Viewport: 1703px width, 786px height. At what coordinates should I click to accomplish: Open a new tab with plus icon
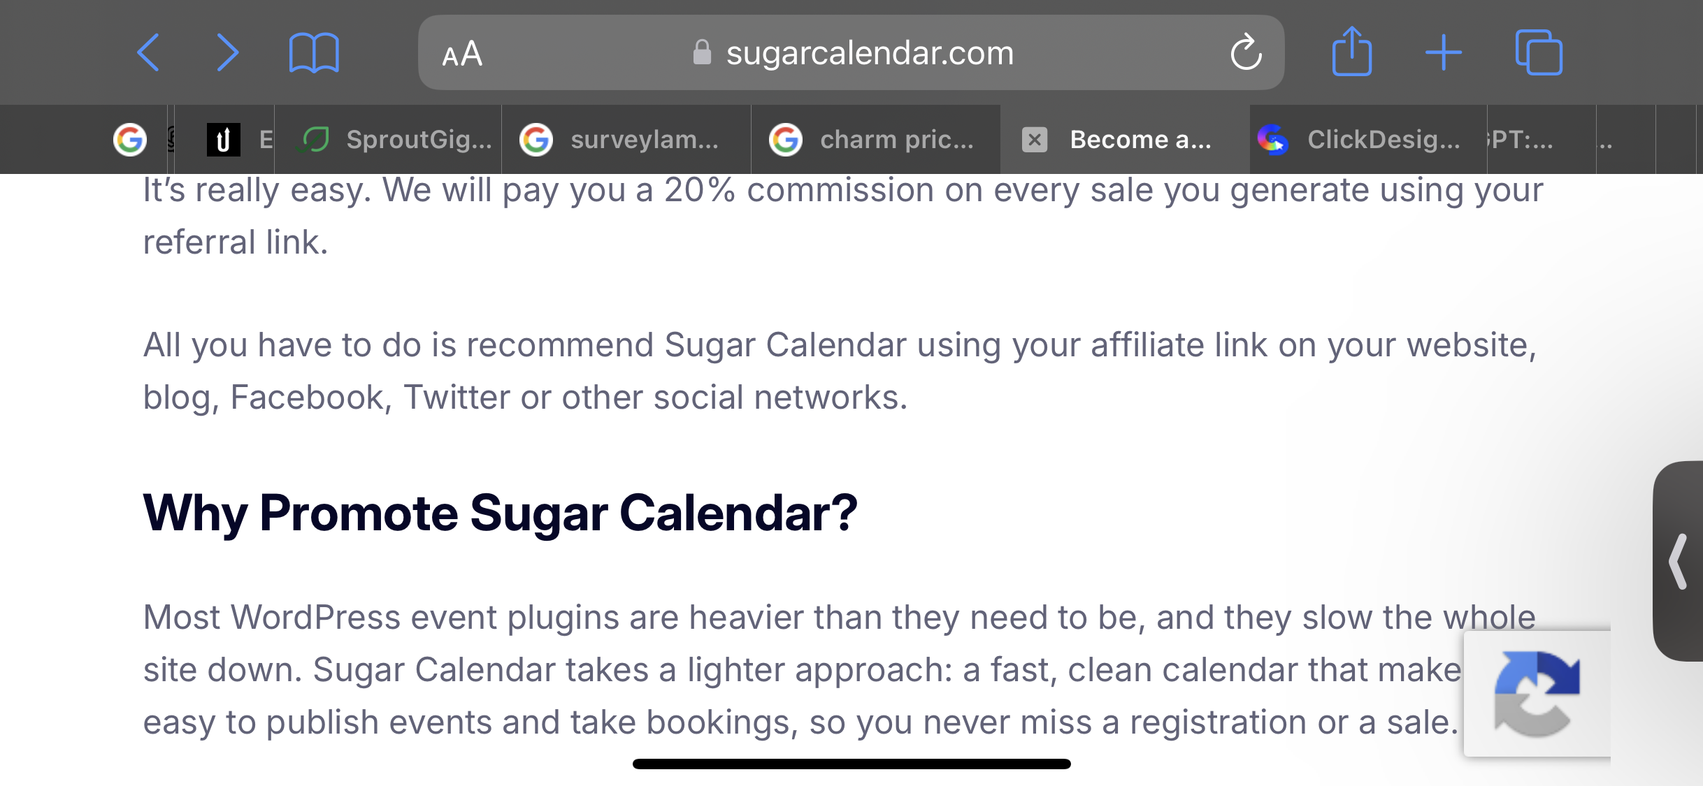tap(1444, 52)
